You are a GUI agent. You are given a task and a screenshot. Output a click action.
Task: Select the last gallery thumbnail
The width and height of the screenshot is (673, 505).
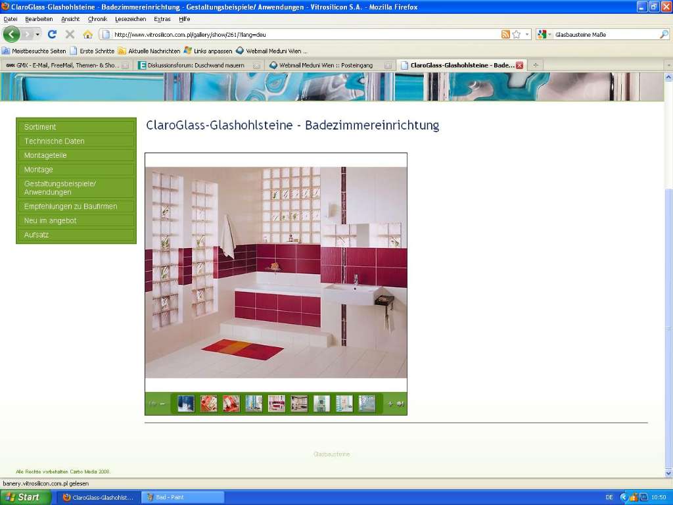[367, 404]
